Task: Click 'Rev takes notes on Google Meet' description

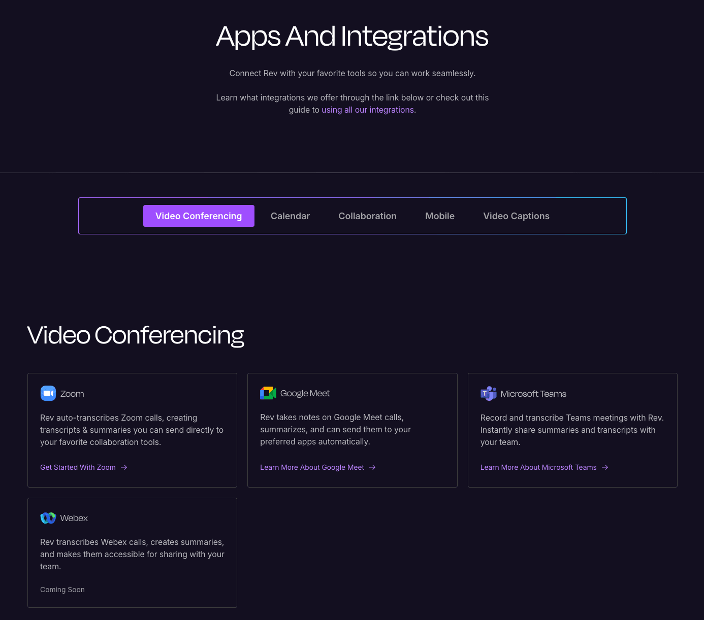Action: (x=336, y=429)
